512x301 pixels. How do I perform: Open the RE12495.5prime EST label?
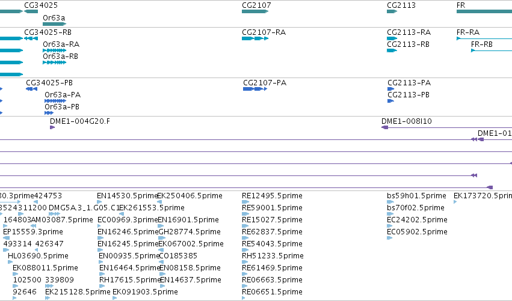(x=272, y=196)
